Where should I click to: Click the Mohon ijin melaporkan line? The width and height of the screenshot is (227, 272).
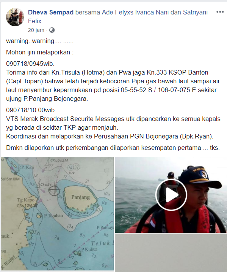tap(40, 52)
